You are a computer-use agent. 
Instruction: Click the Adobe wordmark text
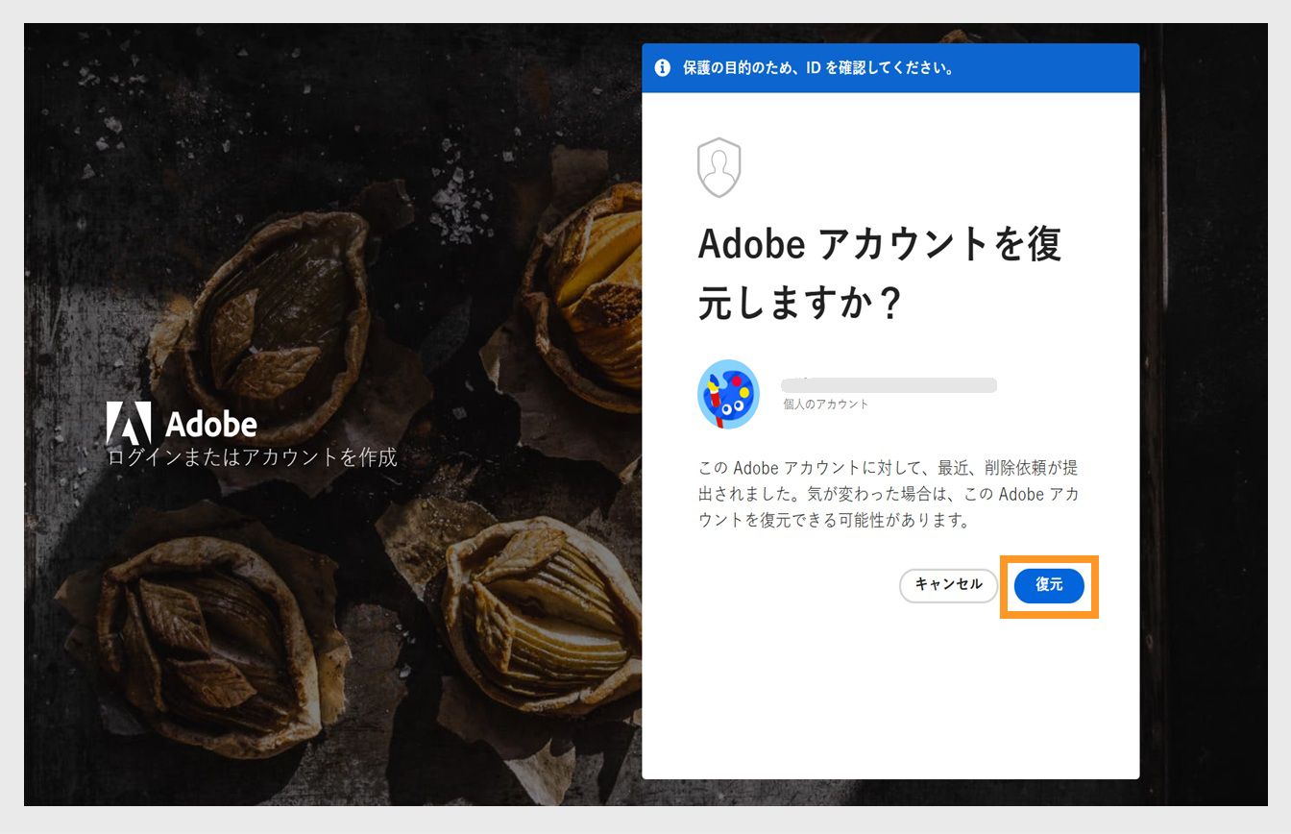pos(213,421)
